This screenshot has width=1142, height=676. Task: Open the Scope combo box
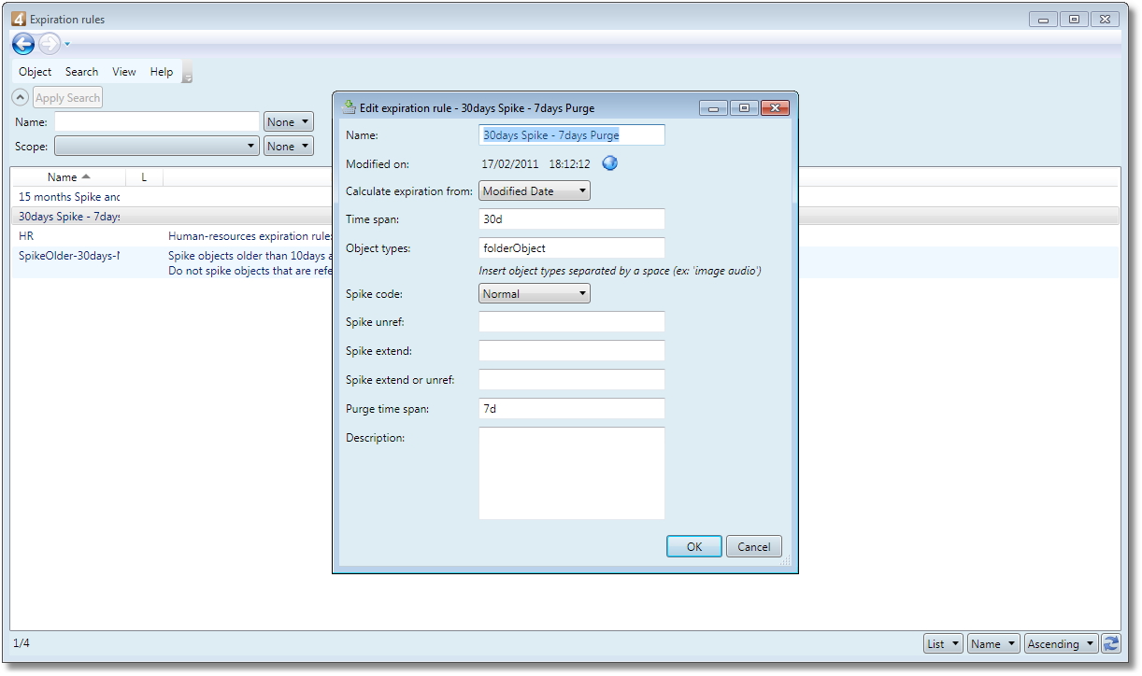(x=157, y=147)
